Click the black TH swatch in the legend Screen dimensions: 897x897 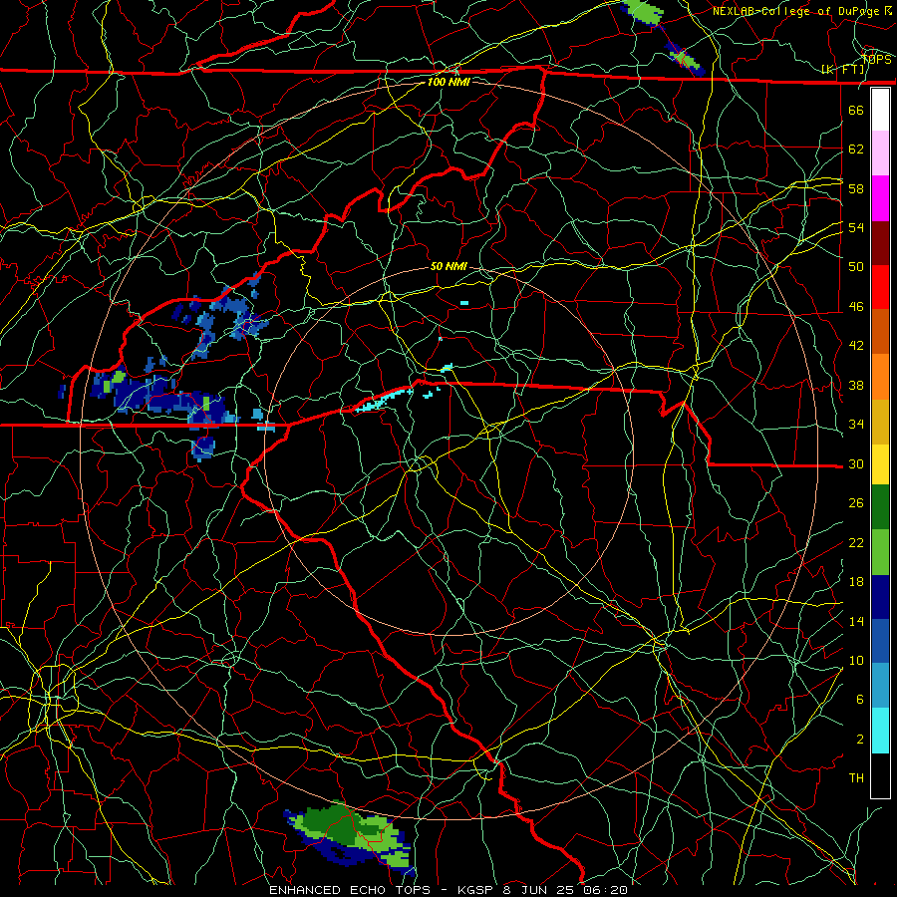pos(880,775)
